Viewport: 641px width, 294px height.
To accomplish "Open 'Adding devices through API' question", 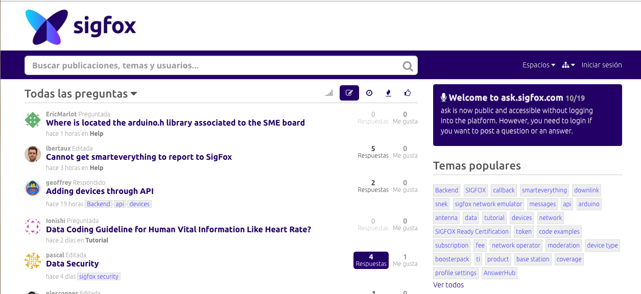I will click(100, 191).
